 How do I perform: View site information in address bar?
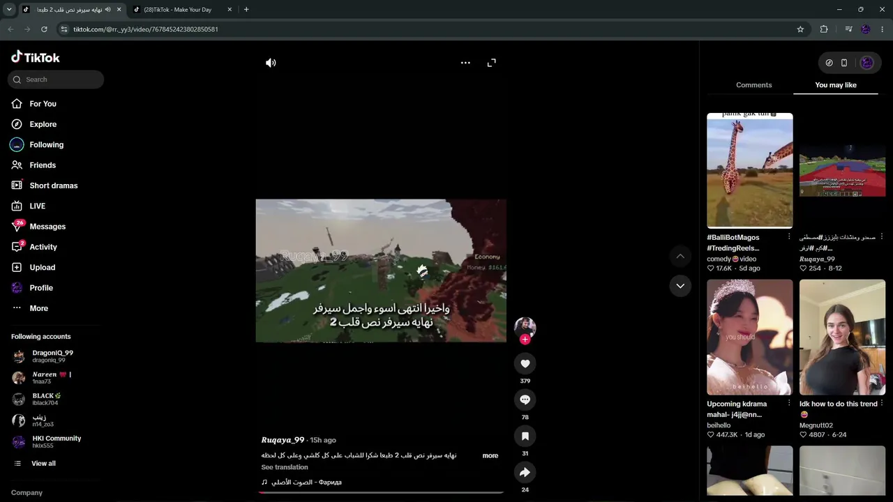[x=64, y=29]
